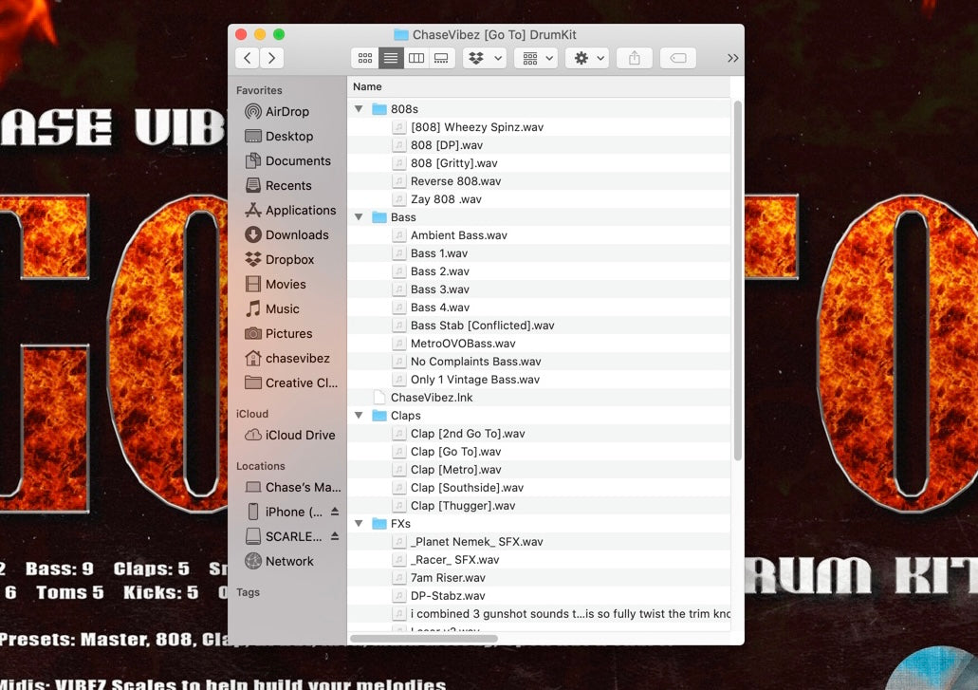Viewport: 978px width, 690px height.
Task: Select ChaseVibez.lnk file
Action: coord(539,398)
